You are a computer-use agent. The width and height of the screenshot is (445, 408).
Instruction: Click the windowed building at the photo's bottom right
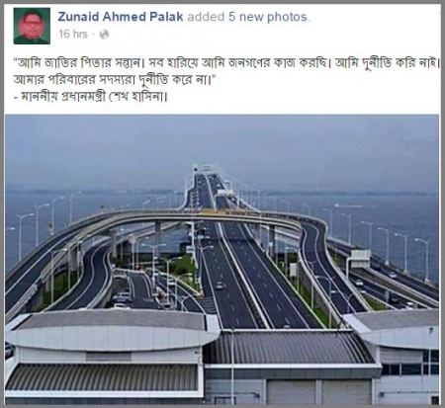pos(402,359)
